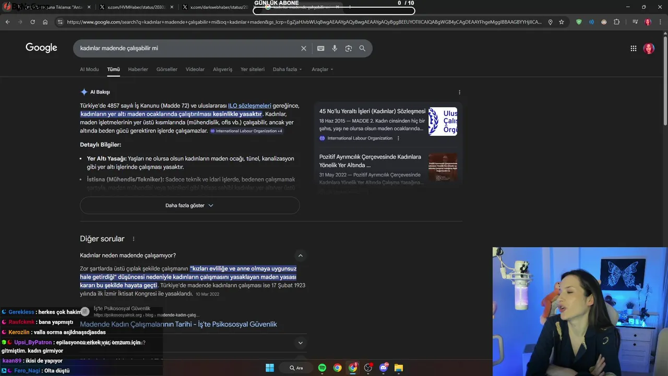This screenshot has width=668, height=376.
Task: Open Discord from the taskbar
Action: pyautogui.click(x=384, y=368)
